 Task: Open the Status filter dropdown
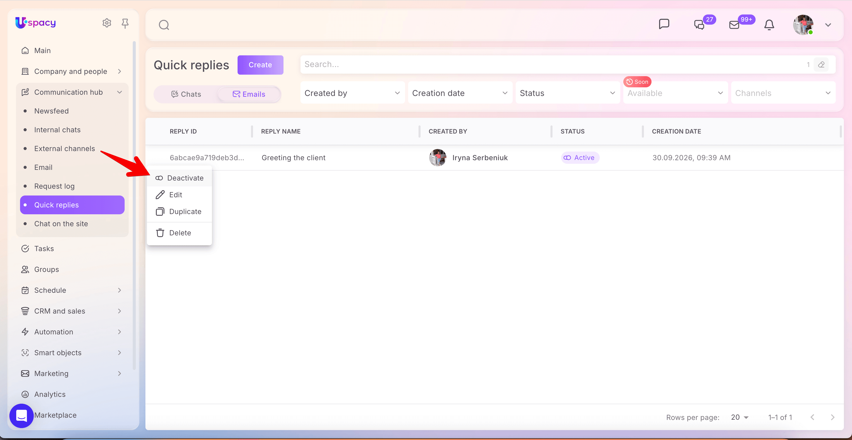(567, 93)
